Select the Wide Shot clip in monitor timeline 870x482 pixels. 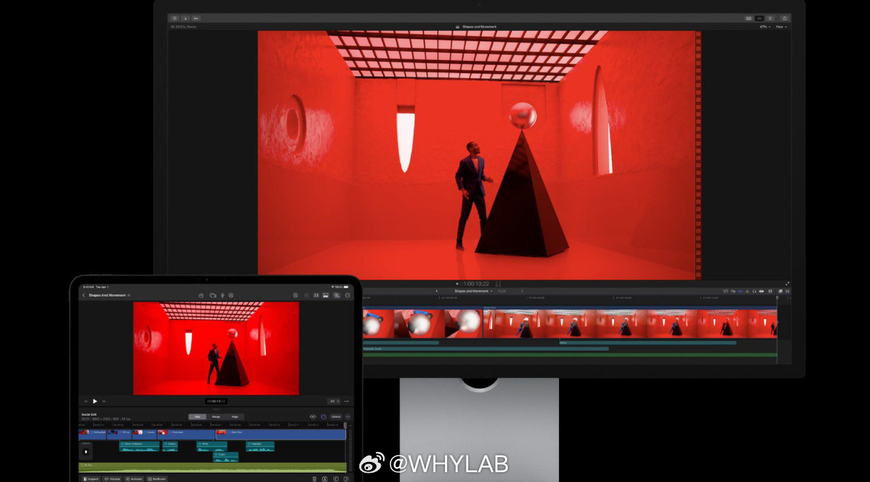pos(630,323)
